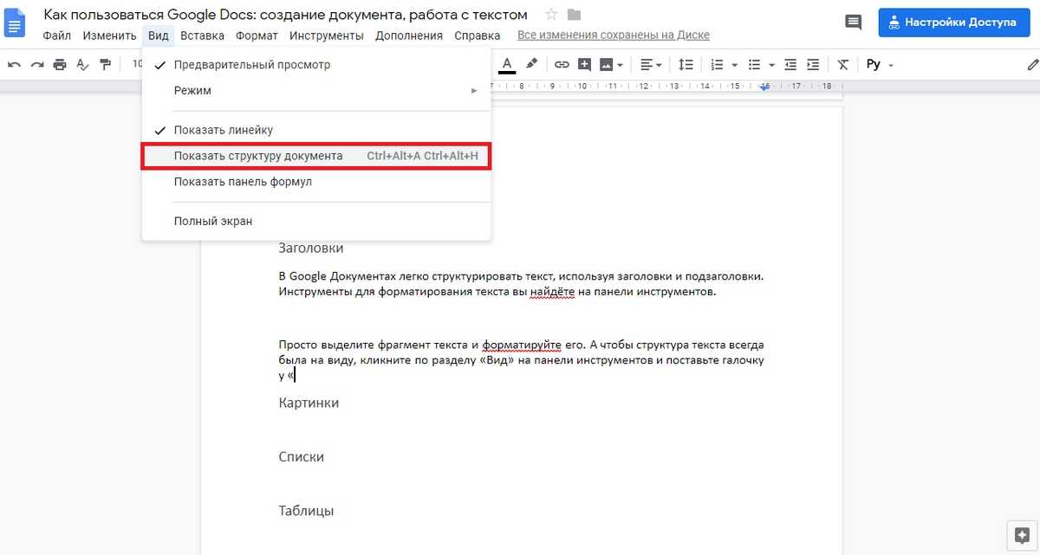Click the pencil editing mode icon
Image resolution: width=1040 pixels, height=555 pixels.
coord(1031,64)
